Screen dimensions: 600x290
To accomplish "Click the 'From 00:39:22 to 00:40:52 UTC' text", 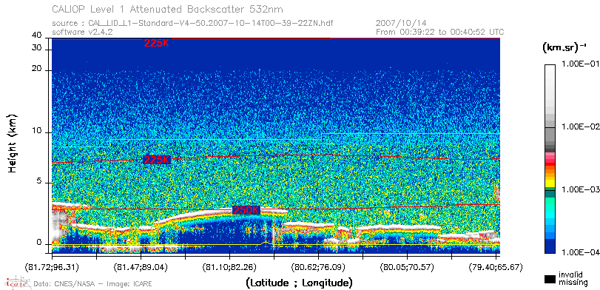I will coord(440,32).
